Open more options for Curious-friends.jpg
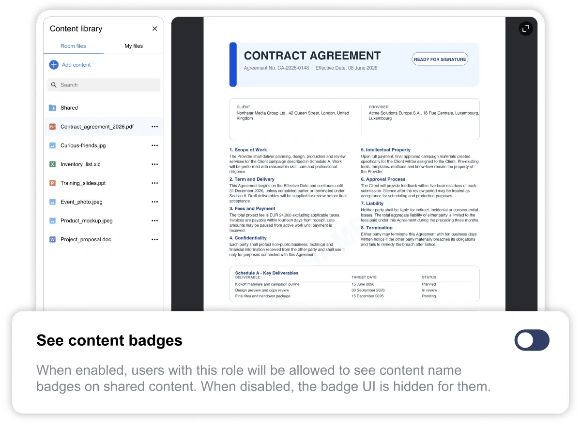 [x=154, y=146]
